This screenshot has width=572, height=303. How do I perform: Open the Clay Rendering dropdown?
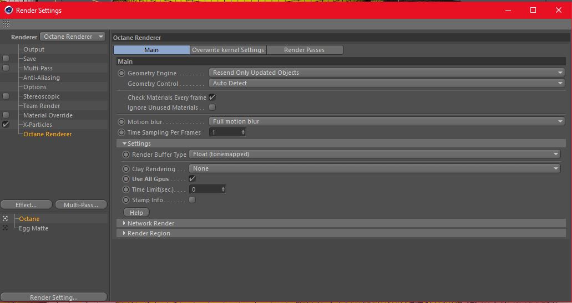point(374,168)
